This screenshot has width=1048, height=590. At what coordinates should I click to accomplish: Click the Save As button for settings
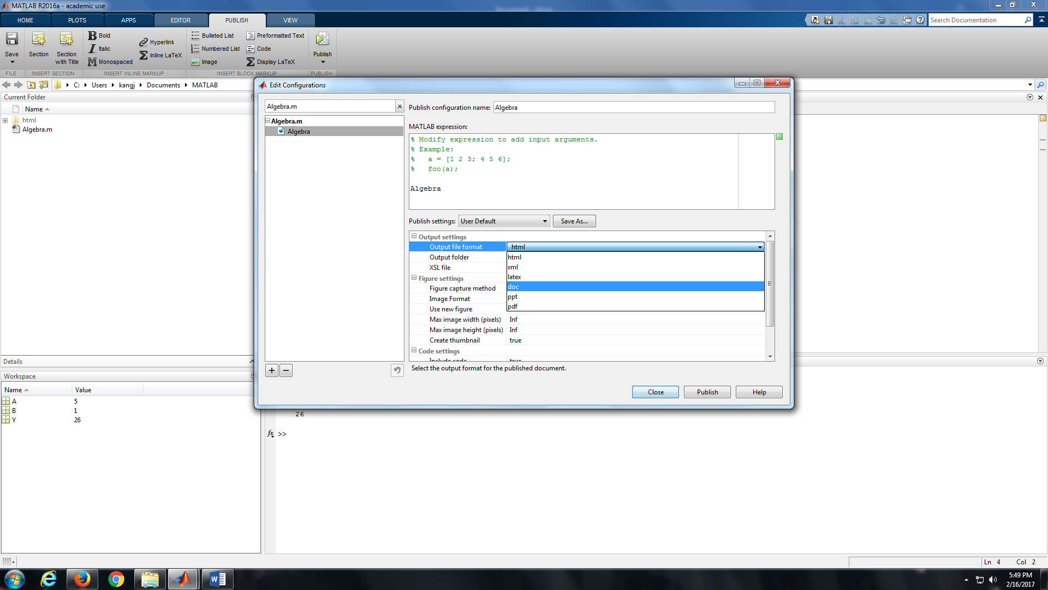point(574,221)
